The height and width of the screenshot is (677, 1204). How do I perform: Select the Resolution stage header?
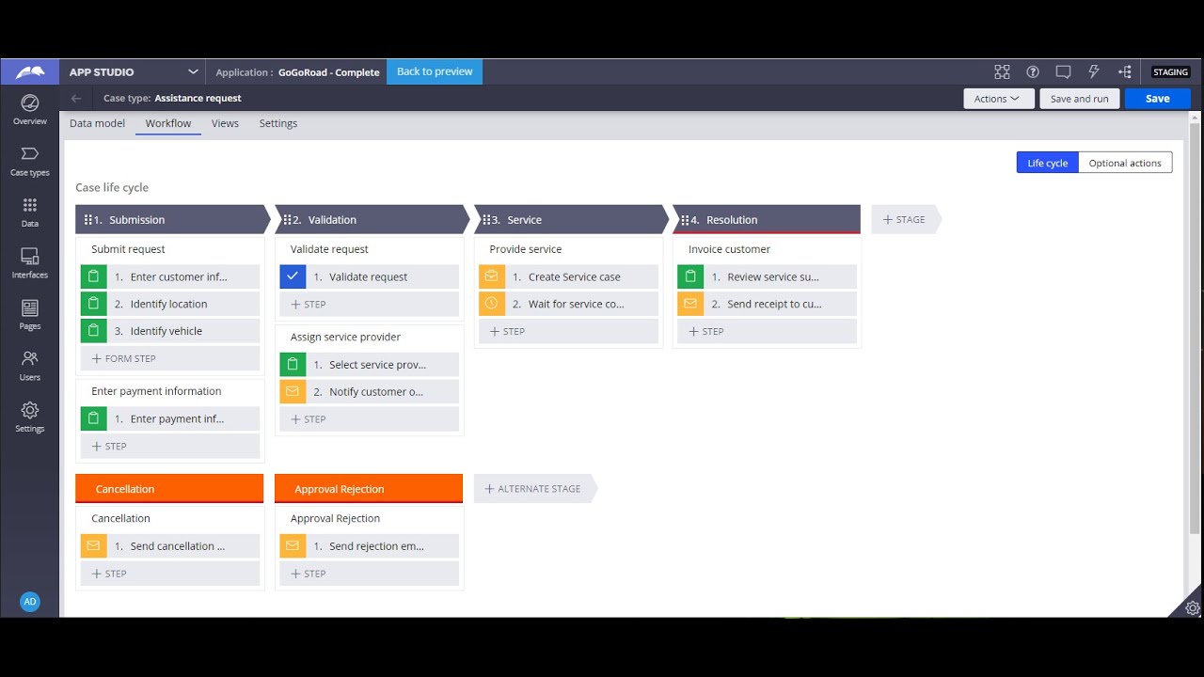pyautogui.click(x=767, y=219)
